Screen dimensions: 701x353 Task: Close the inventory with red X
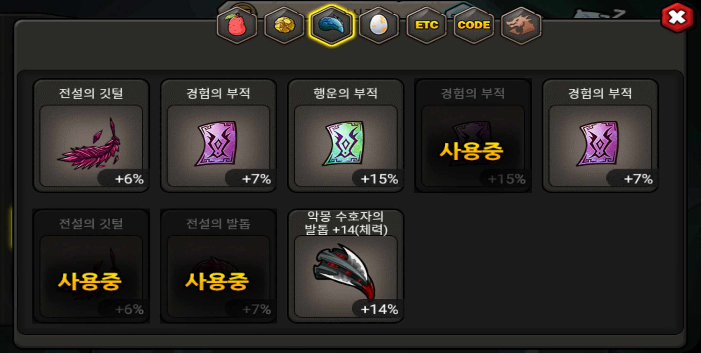click(x=677, y=17)
